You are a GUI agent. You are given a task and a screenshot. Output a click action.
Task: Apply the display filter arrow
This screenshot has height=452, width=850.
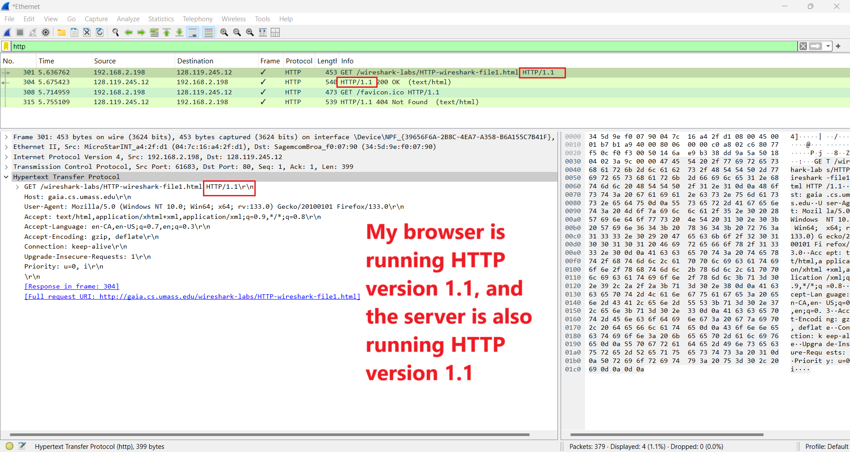(x=815, y=46)
